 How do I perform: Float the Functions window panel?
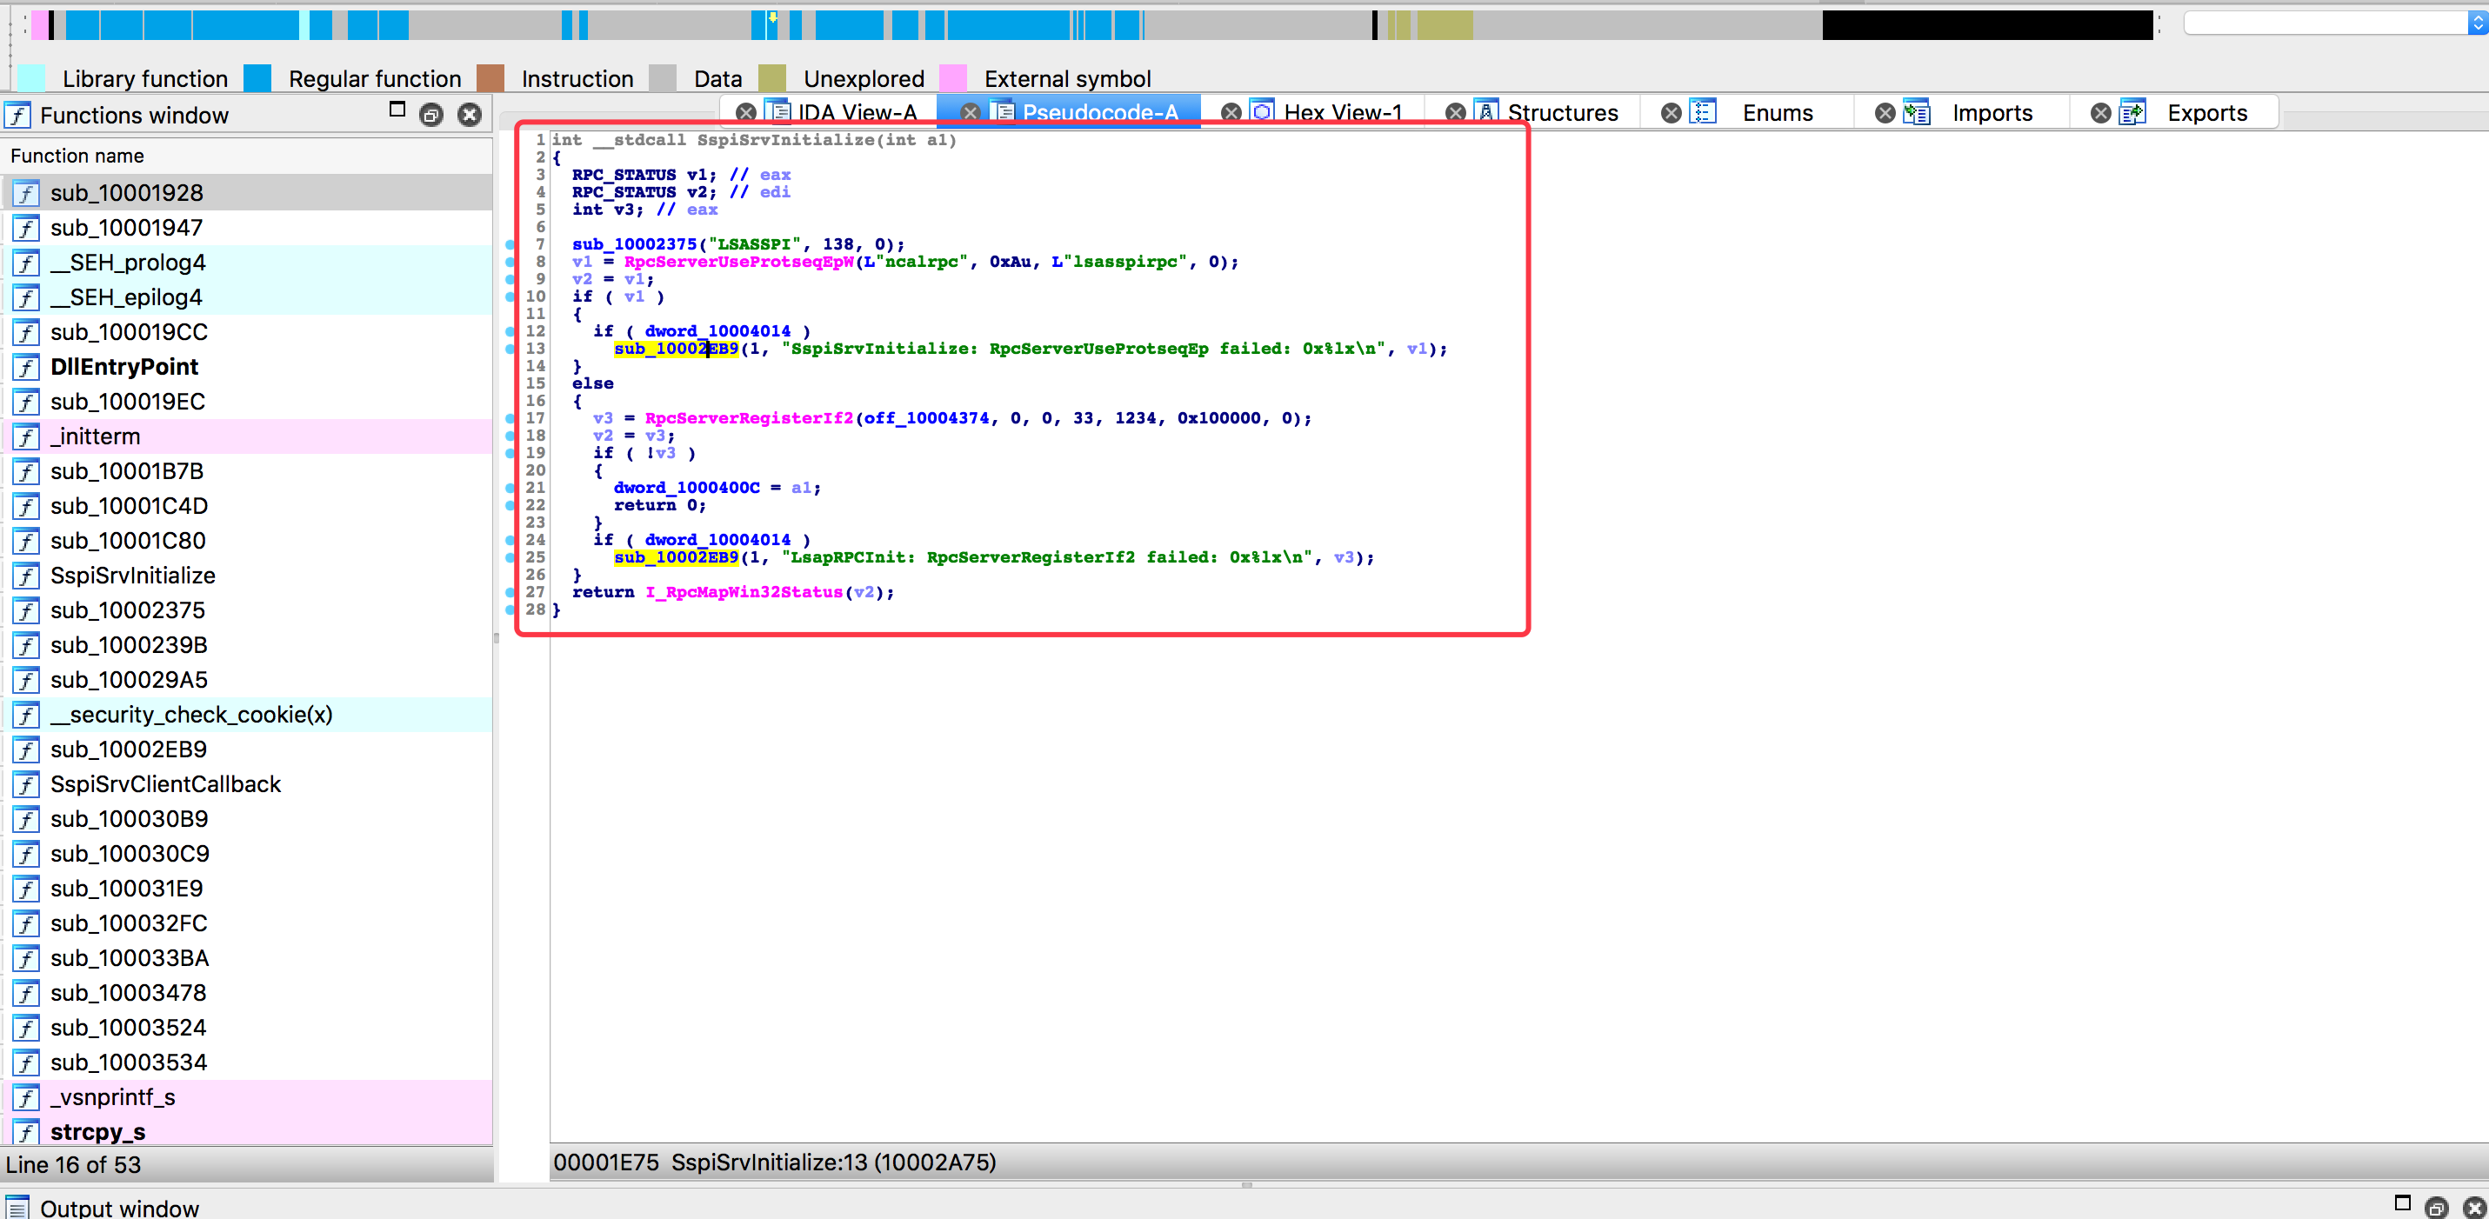click(431, 115)
